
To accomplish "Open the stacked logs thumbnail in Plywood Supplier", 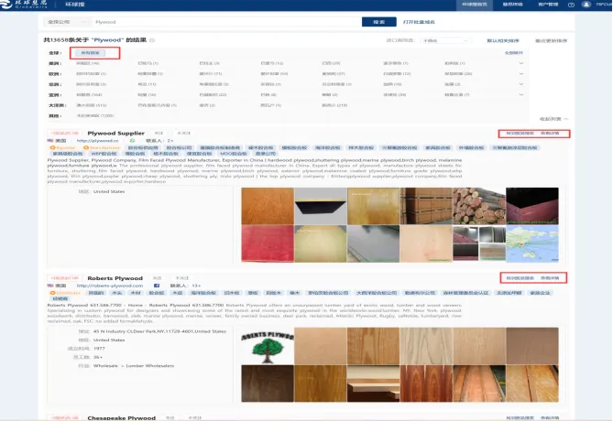I will 479,206.
